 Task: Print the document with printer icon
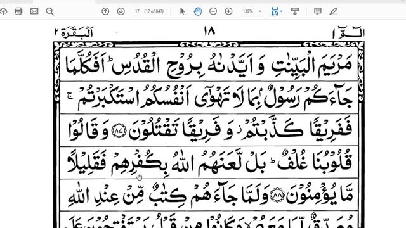click(x=18, y=11)
